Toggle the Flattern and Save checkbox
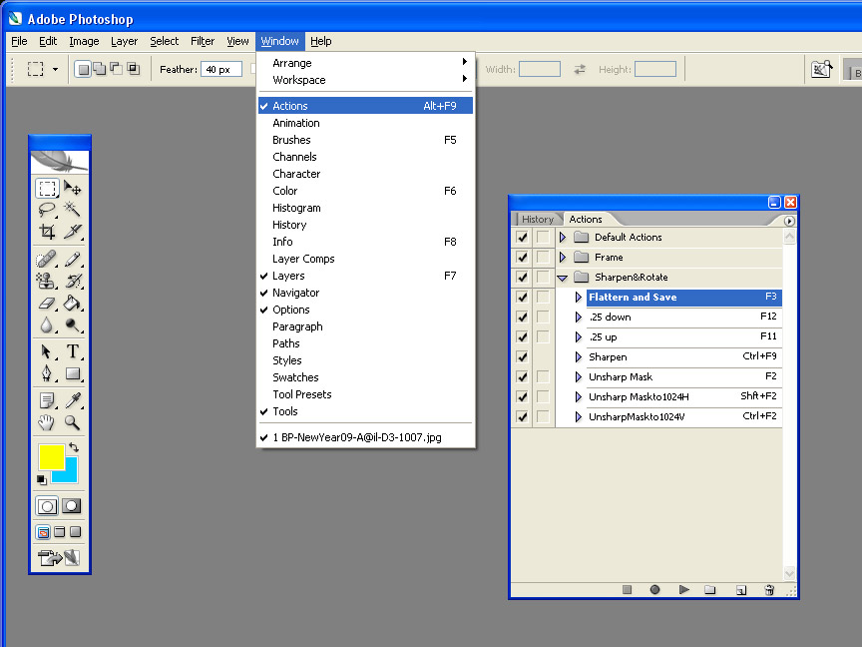This screenshot has width=862, height=647. (522, 298)
